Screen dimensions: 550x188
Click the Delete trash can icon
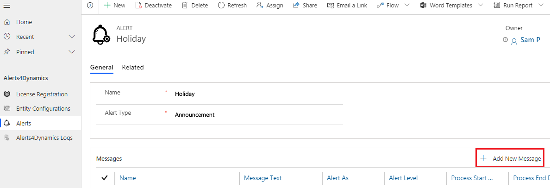(x=185, y=5)
